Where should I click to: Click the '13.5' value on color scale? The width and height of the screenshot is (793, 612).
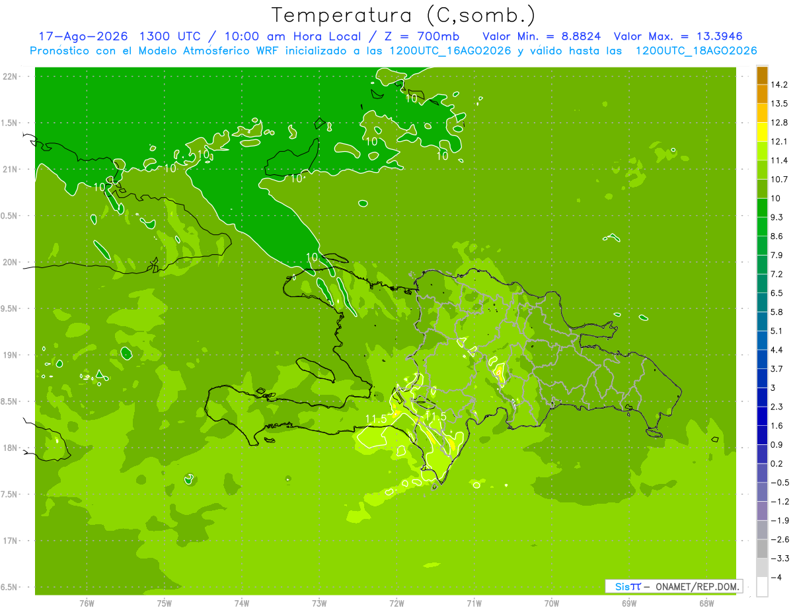pos(780,104)
